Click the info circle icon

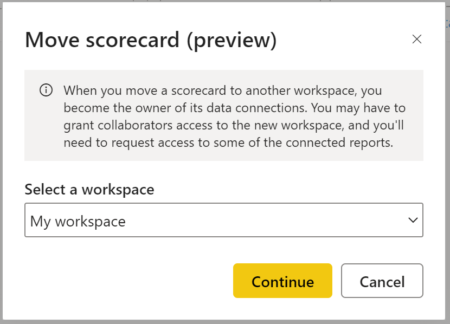point(46,90)
